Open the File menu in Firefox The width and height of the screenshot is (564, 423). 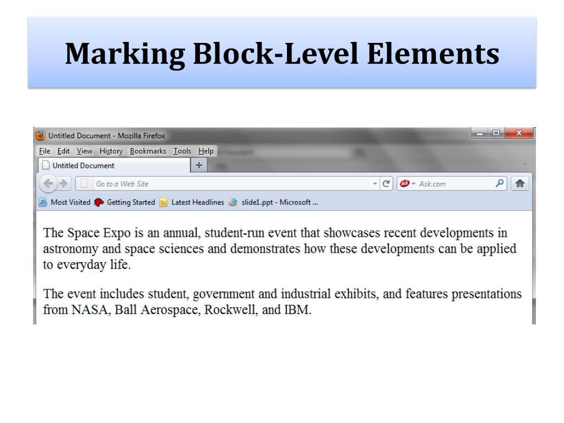(x=45, y=151)
